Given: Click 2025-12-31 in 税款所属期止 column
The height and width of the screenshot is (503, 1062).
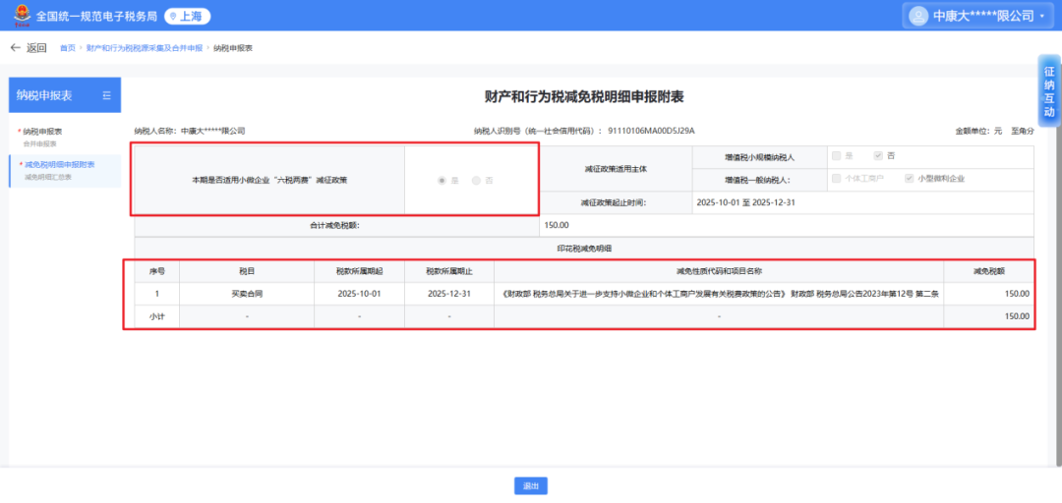Looking at the screenshot, I should click(449, 294).
